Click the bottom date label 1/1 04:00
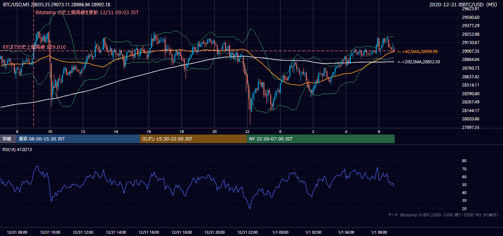 click(346, 232)
